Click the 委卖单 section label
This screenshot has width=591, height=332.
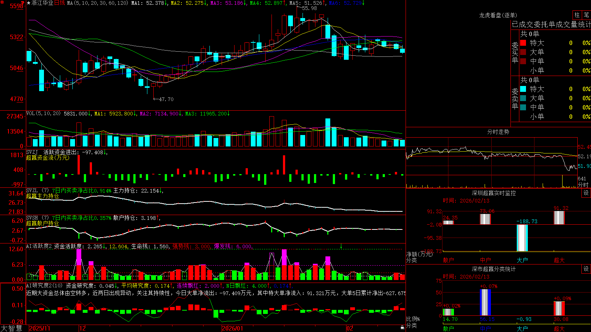(x=515, y=99)
